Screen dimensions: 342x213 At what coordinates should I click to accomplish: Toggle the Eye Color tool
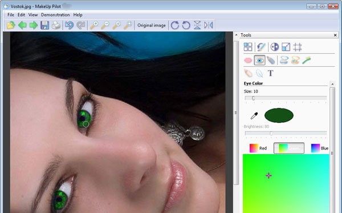(x=259, y=61)
